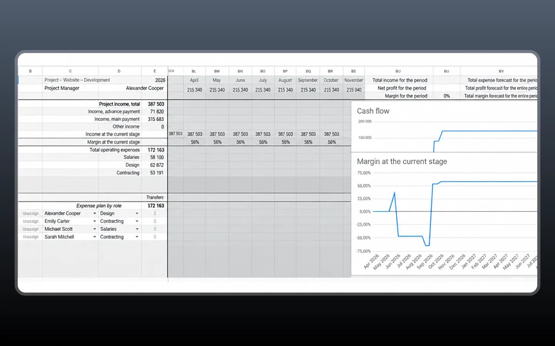Select advance payment value 71 820

click(x=157, y=111)
